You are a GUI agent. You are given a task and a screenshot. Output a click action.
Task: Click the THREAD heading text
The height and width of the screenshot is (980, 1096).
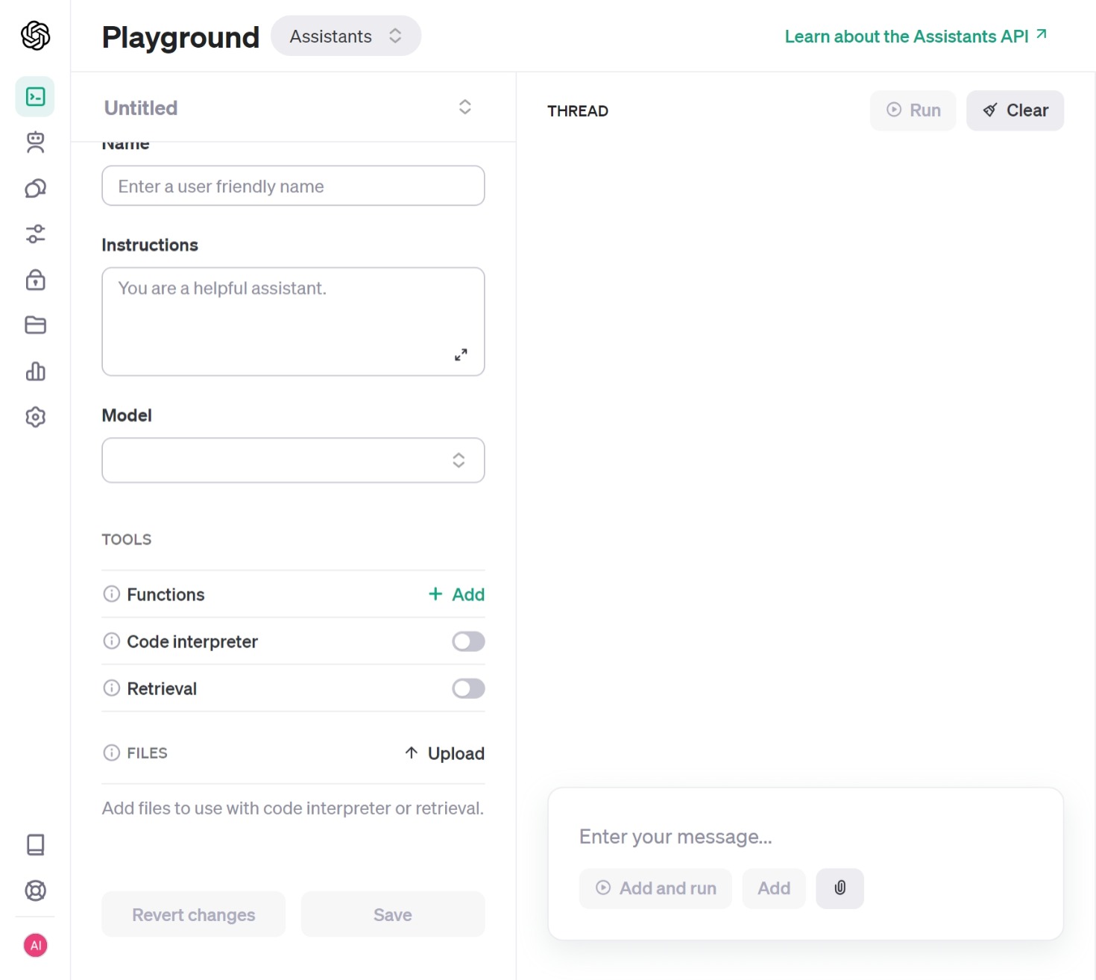(x=578, y=110)
